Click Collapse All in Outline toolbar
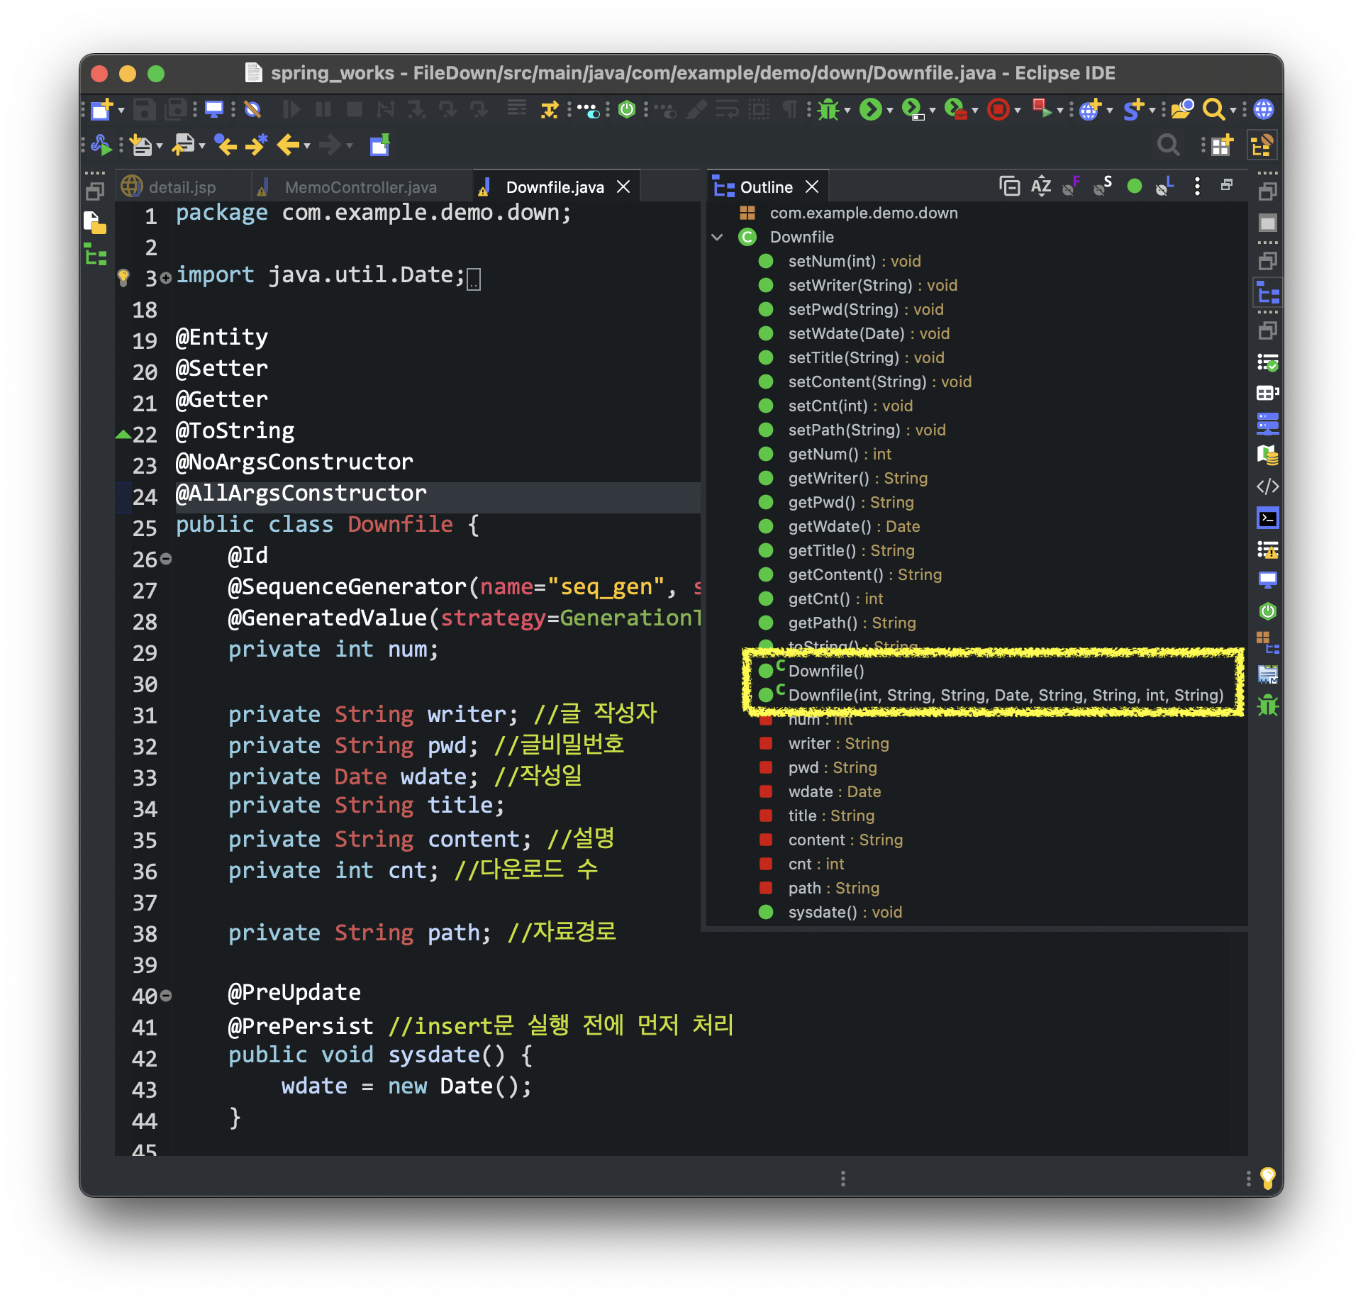This screenshot has width=1363, height=1302. tap(1009, 187)
